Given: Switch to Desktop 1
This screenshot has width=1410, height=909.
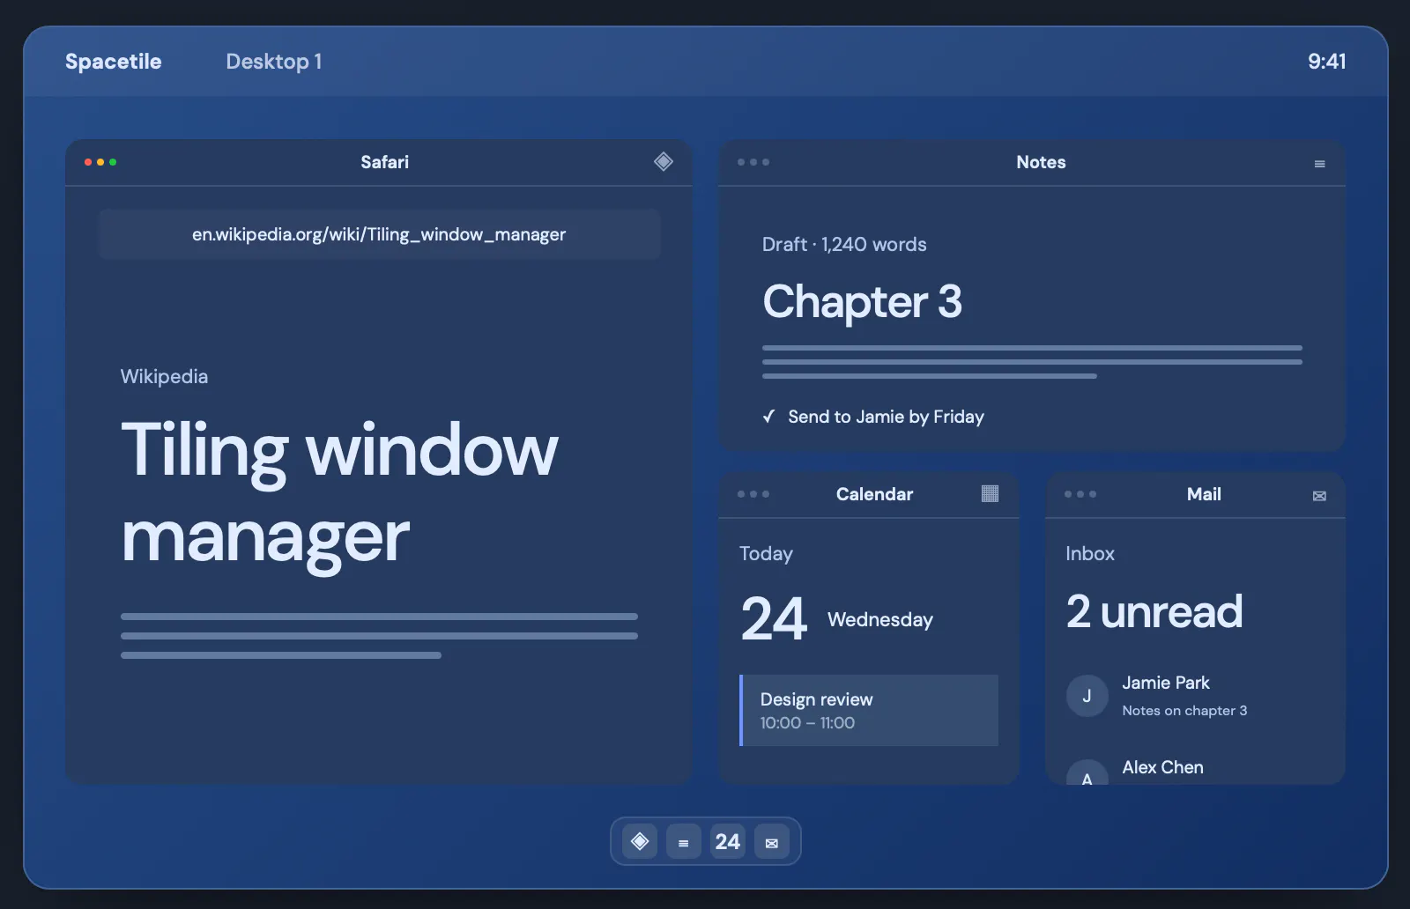Looking at the screenshot, I should pos(274,62).
